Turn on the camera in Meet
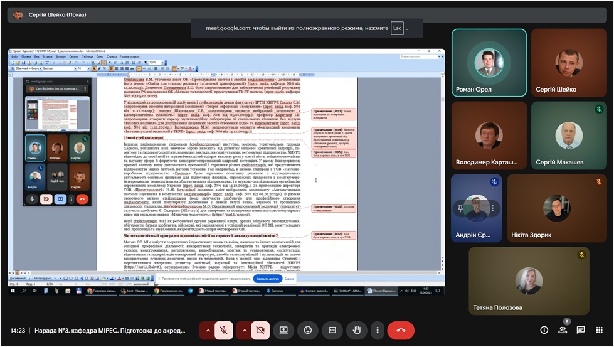The width and height of the screenshot is (614, 347). coord(260,330)
